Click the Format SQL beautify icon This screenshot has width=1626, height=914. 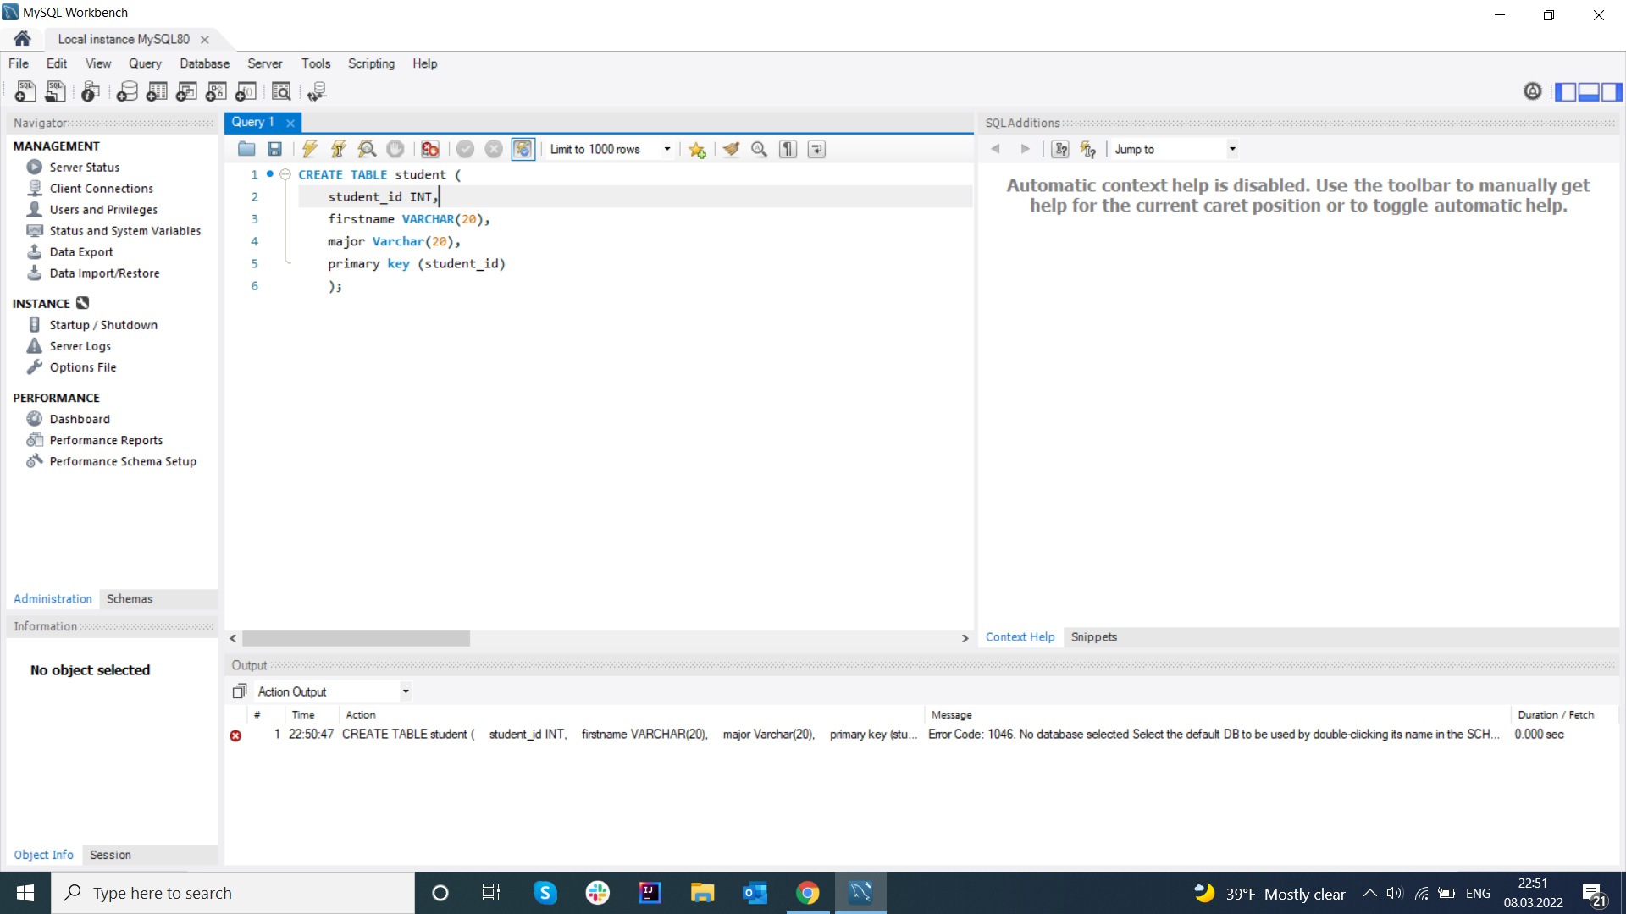point(730,148)
